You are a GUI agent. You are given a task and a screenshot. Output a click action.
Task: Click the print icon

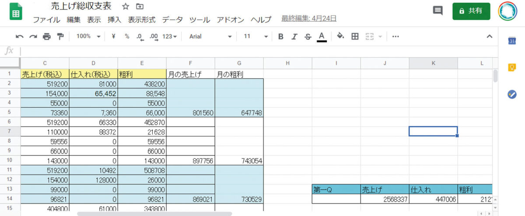(47, 37)
